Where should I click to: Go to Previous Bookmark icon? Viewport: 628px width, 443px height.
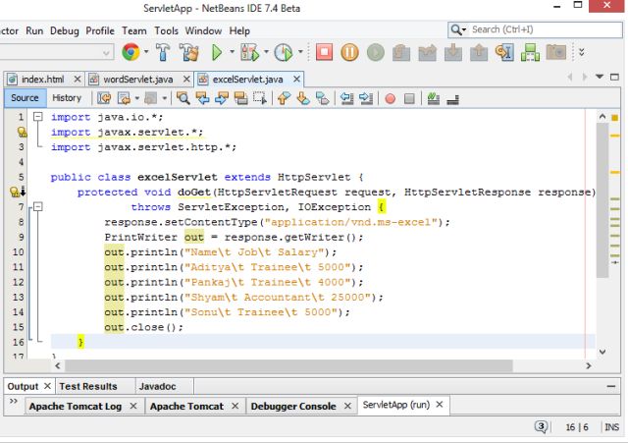(x=284, y=98)
